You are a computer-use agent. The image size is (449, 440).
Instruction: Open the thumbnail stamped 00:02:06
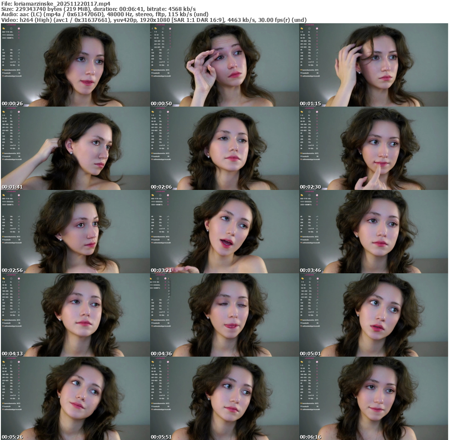click(224, 148)
